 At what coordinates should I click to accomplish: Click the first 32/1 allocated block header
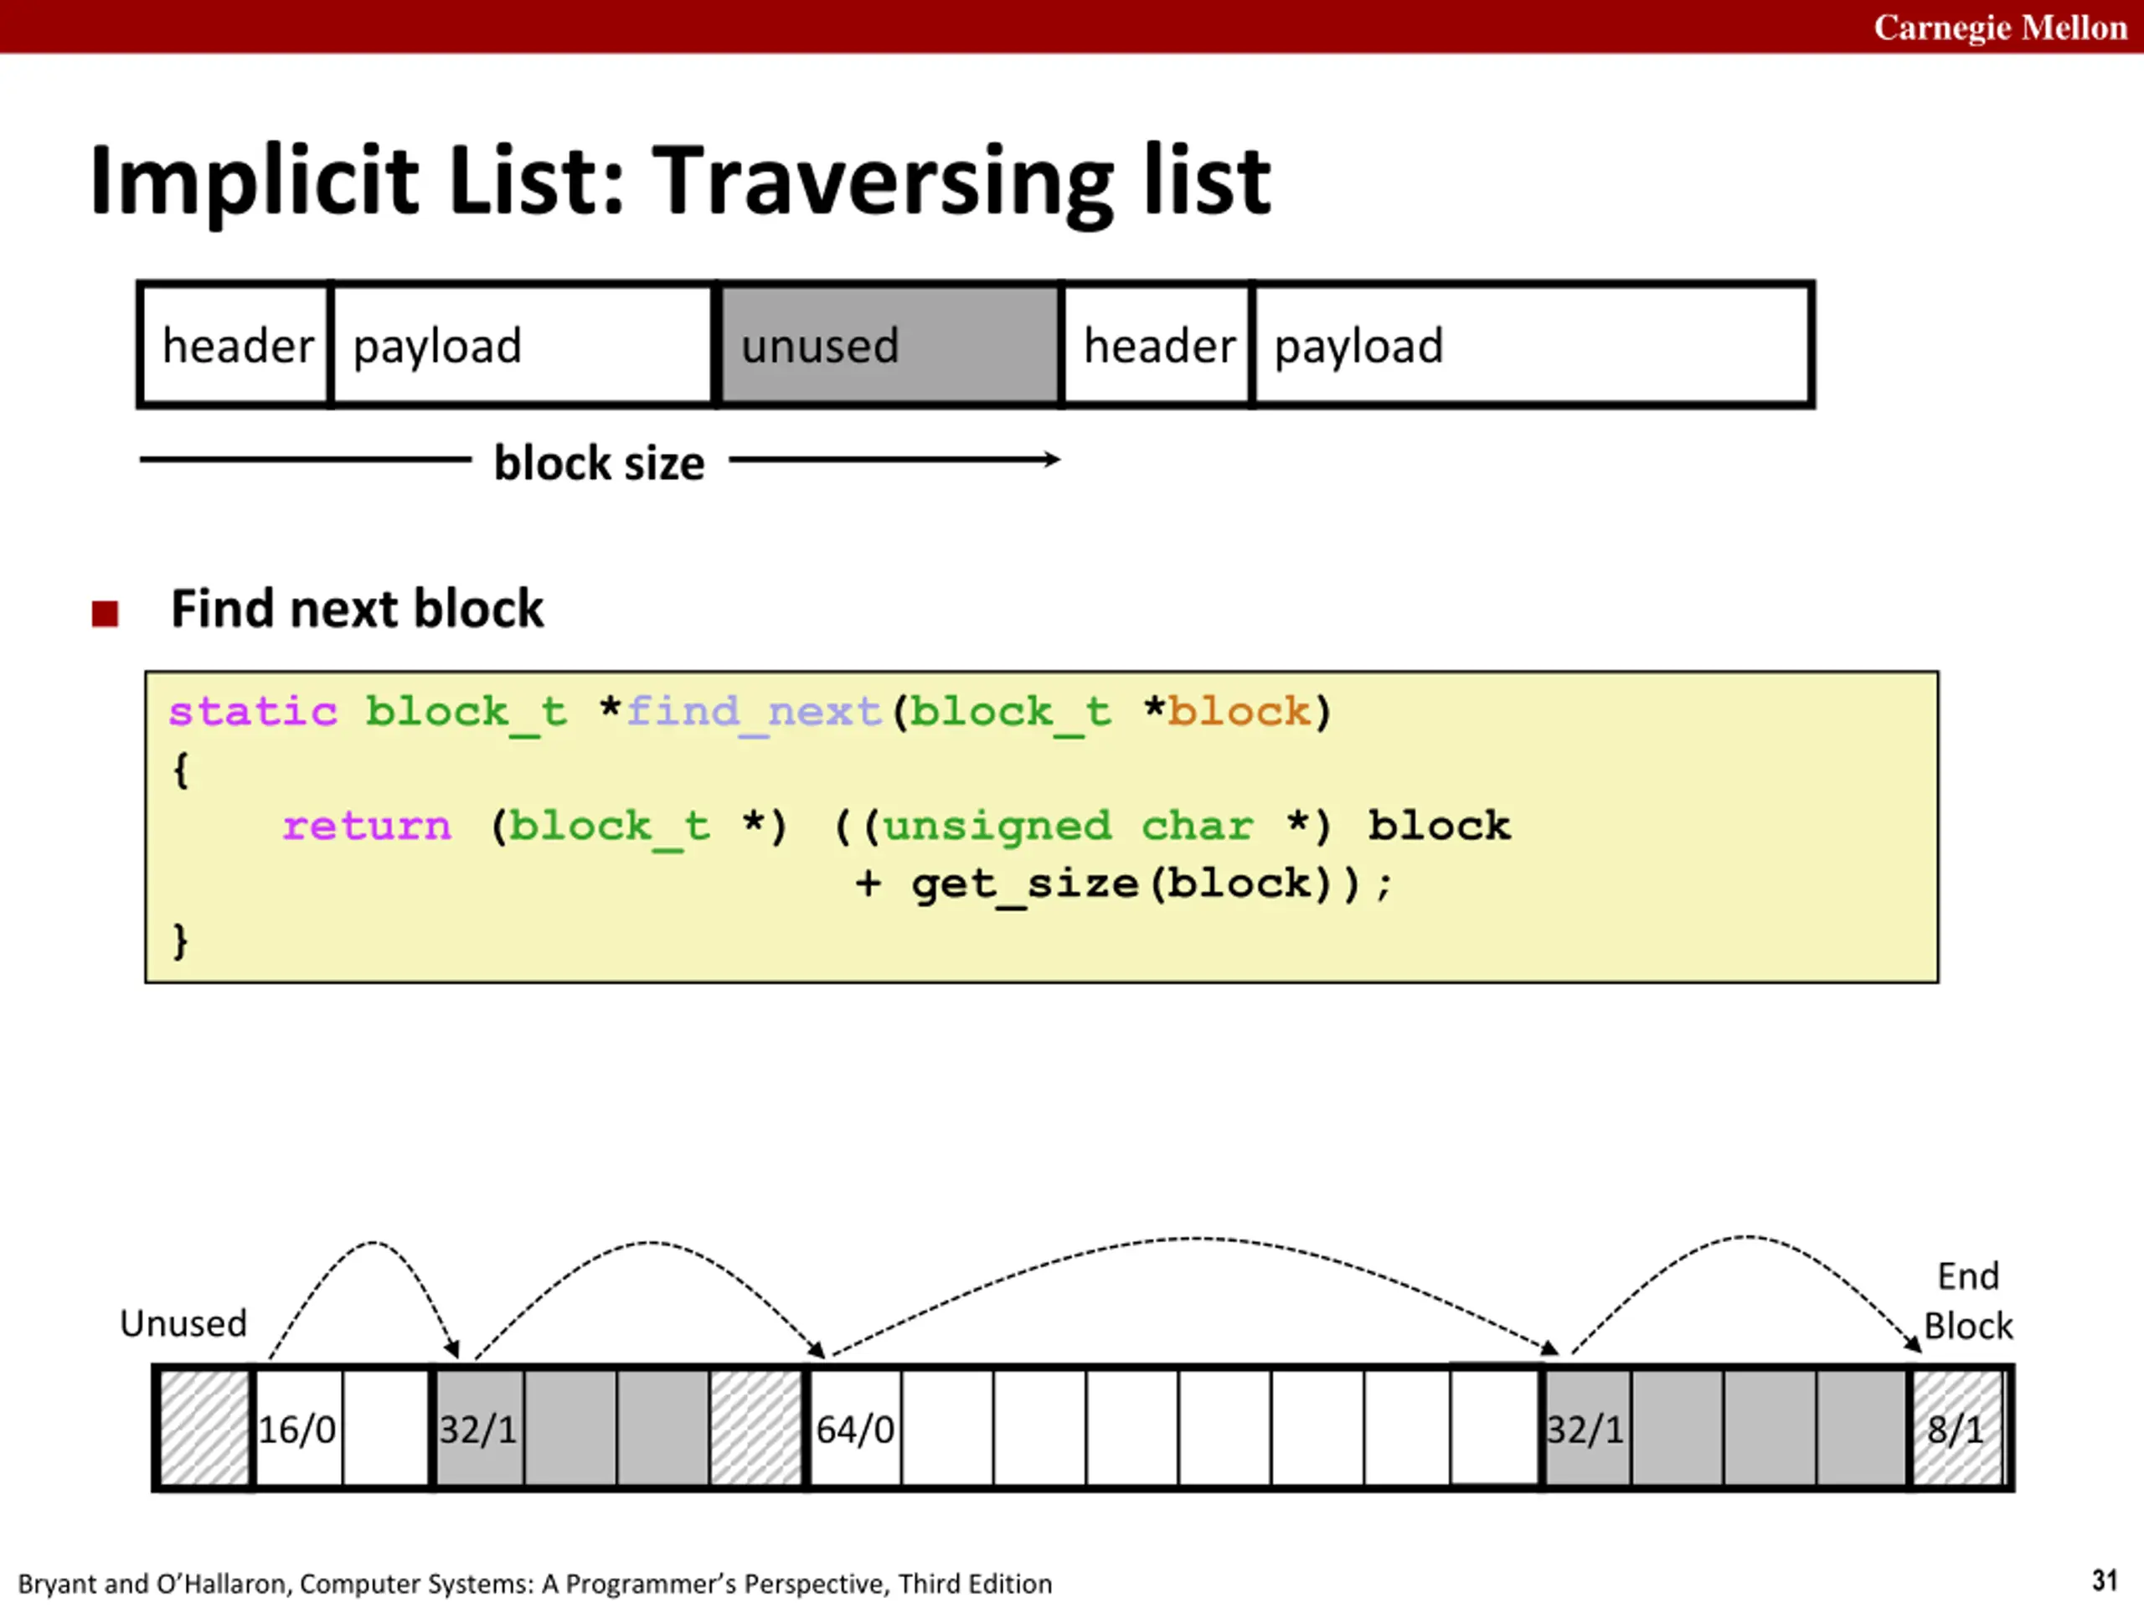(x=479, y=1428)
